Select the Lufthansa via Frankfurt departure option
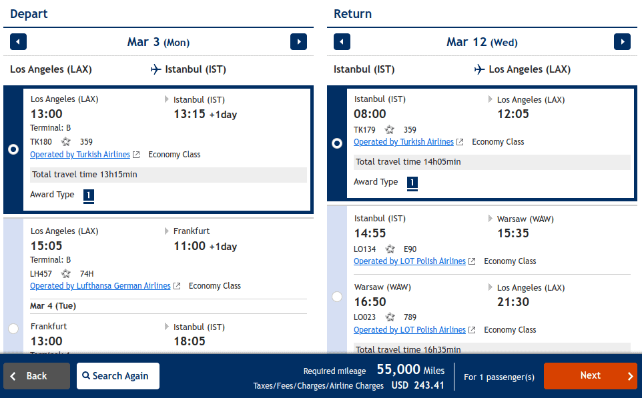 point(13,328)
